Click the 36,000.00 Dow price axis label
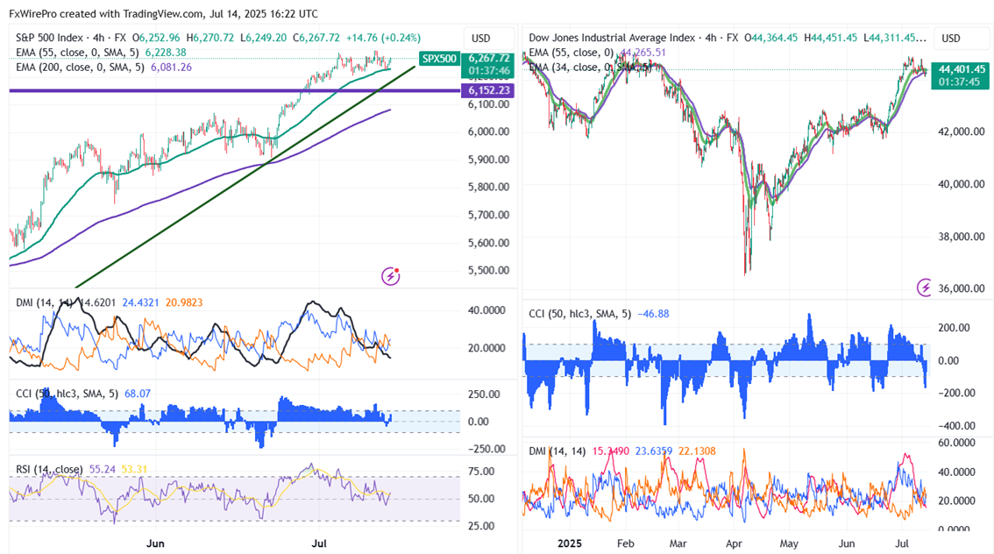 coord(961,288)
